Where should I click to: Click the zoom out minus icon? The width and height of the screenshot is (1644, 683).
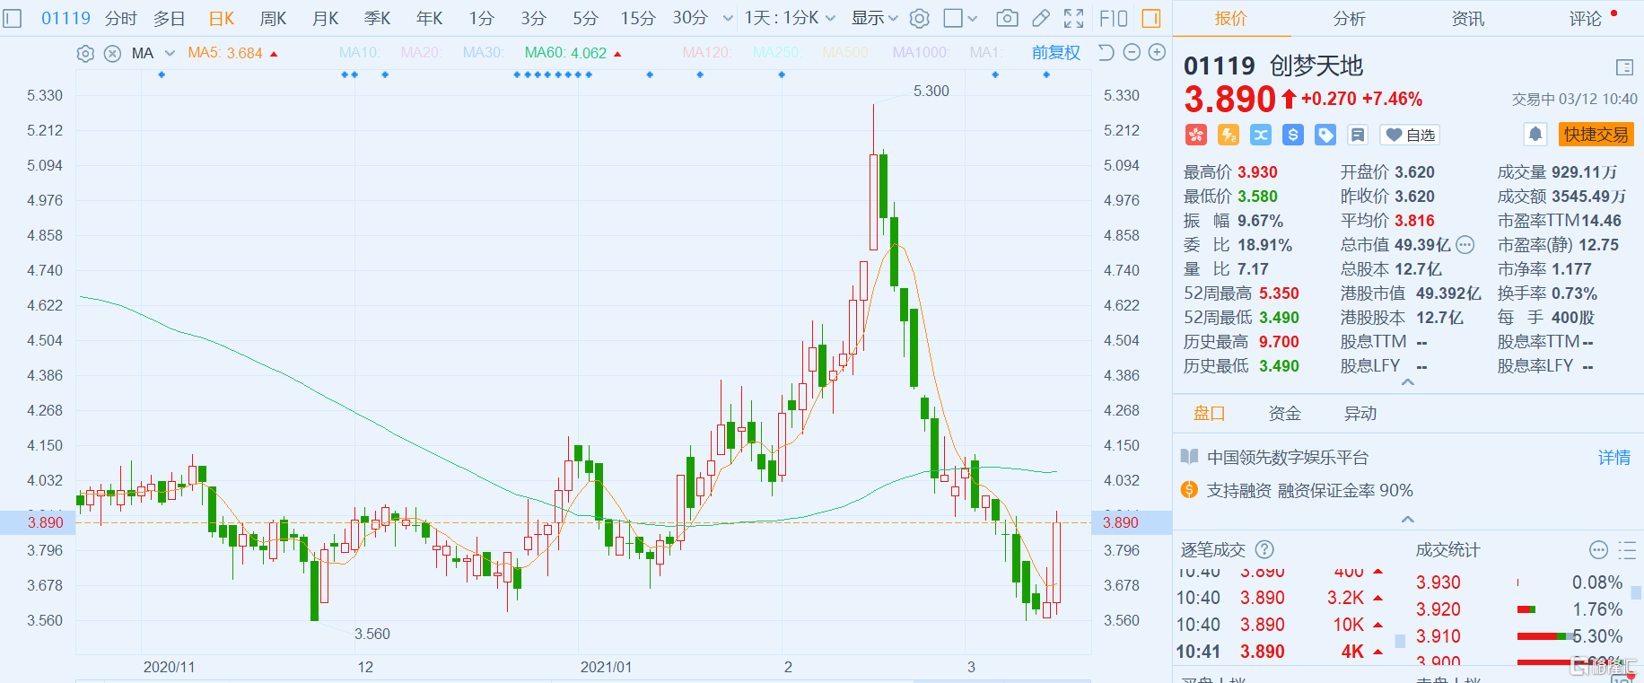1132,53
